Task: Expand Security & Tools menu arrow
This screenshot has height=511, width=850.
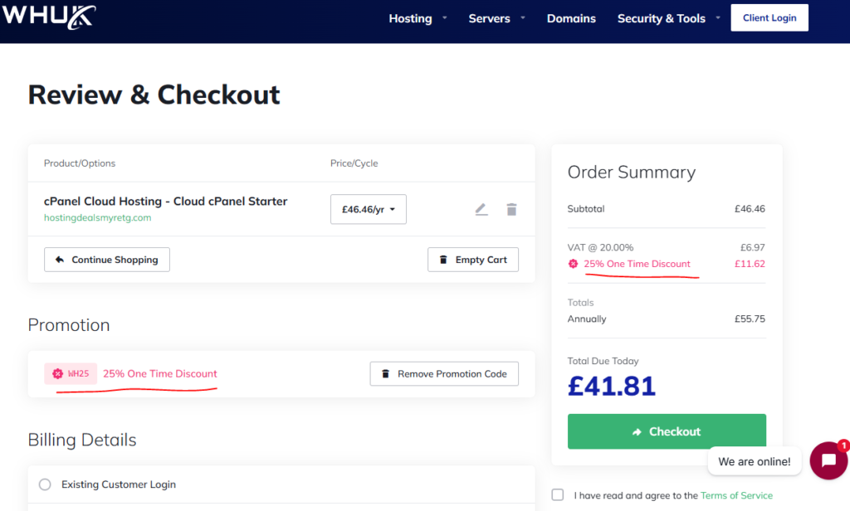Action: click(x=718, y=18)
